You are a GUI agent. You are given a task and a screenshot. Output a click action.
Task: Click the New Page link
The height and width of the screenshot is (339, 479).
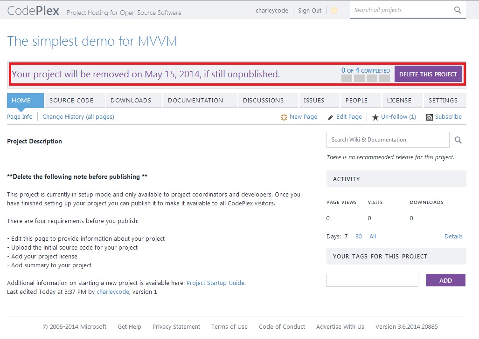pyautogui.click(x=303, y=116)
